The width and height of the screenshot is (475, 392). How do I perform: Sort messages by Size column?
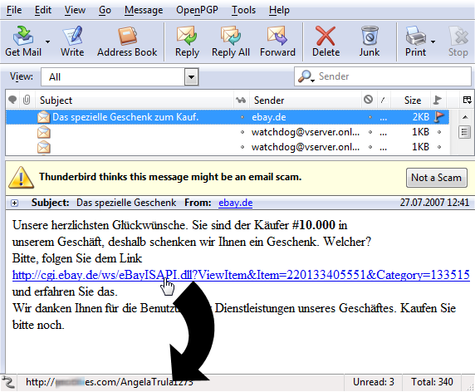[411, 100]
